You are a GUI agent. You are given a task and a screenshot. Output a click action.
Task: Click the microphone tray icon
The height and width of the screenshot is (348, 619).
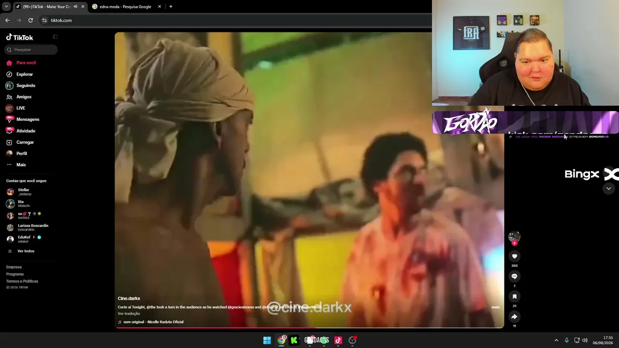567,340
